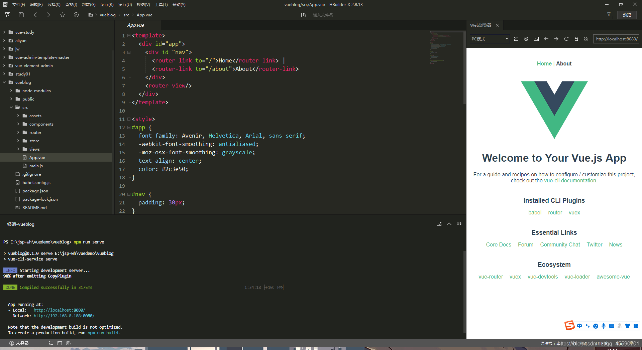
Task: Click the 预览 preview button
Action: tap(627, 15)
